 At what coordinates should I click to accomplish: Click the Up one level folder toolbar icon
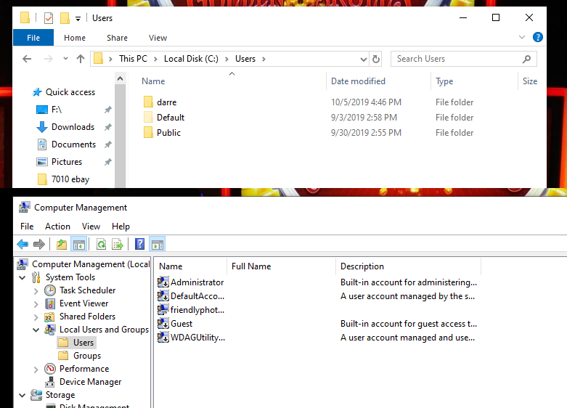(x=62, y=245)
